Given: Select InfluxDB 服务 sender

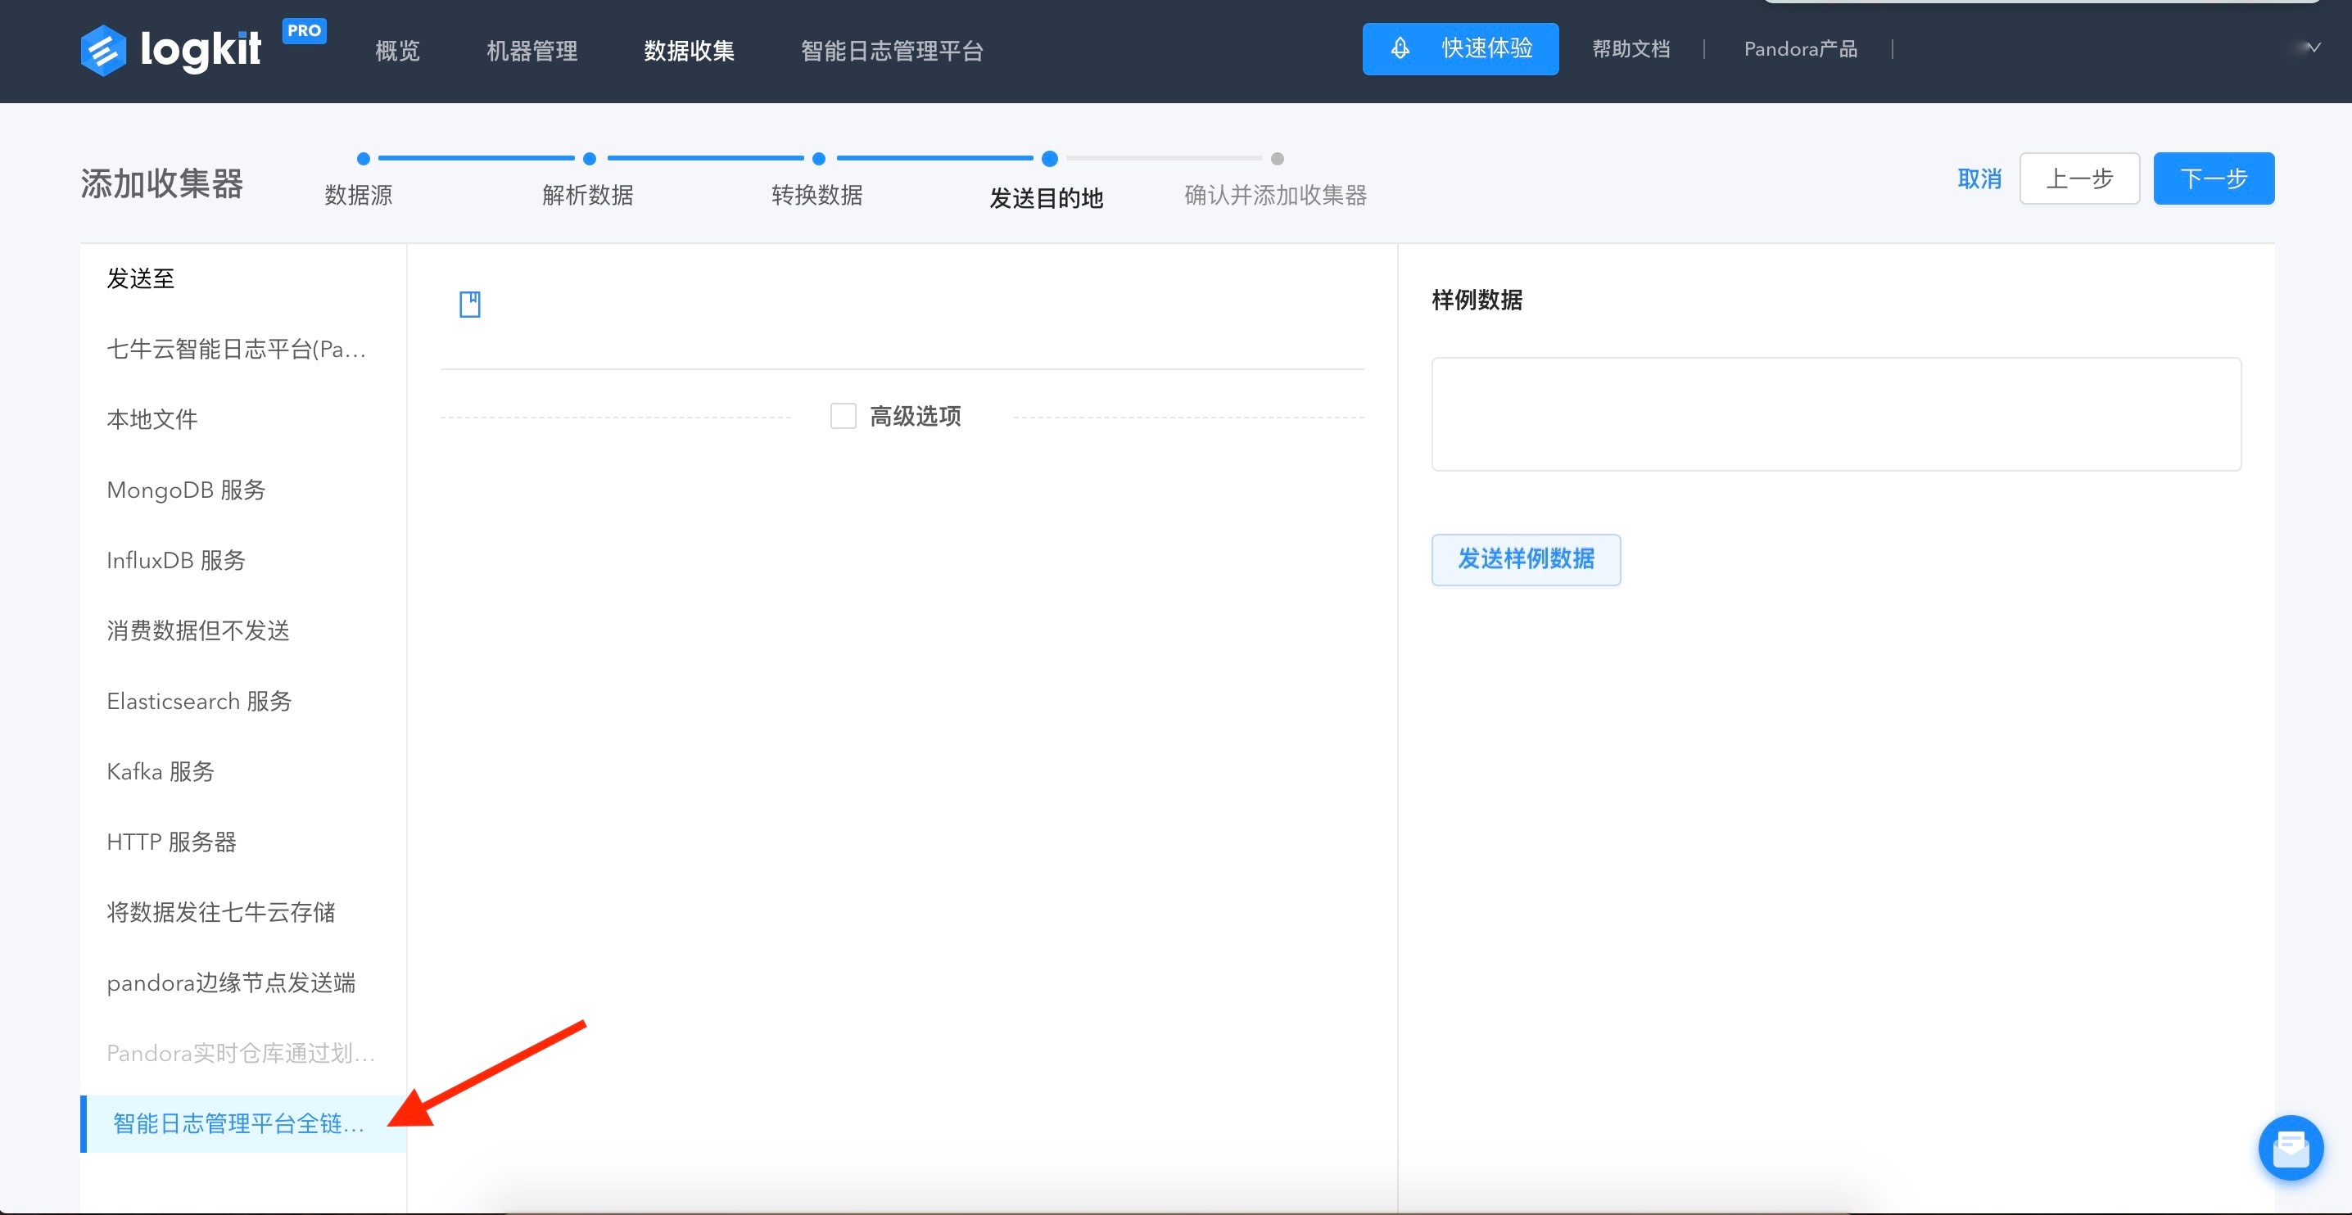Looking at the screenshot, I should [x=243, y=559].
